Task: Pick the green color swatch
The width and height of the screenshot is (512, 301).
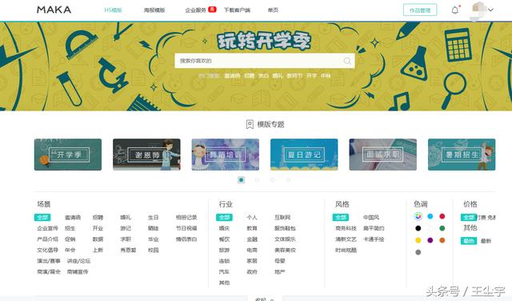Action: click(x=442, y=228)
